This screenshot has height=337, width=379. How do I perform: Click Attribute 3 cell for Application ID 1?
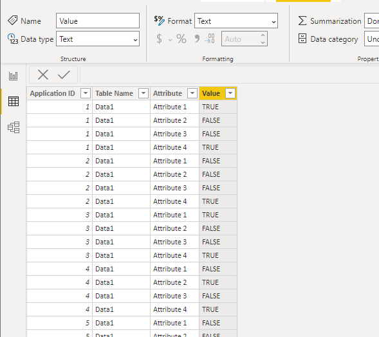[174, 134]
